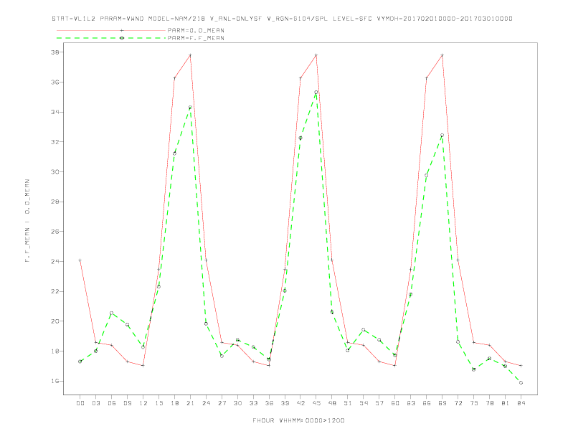Click x-axis forecast hour label 15
568x439 pixels.
[x=159, y=403]
